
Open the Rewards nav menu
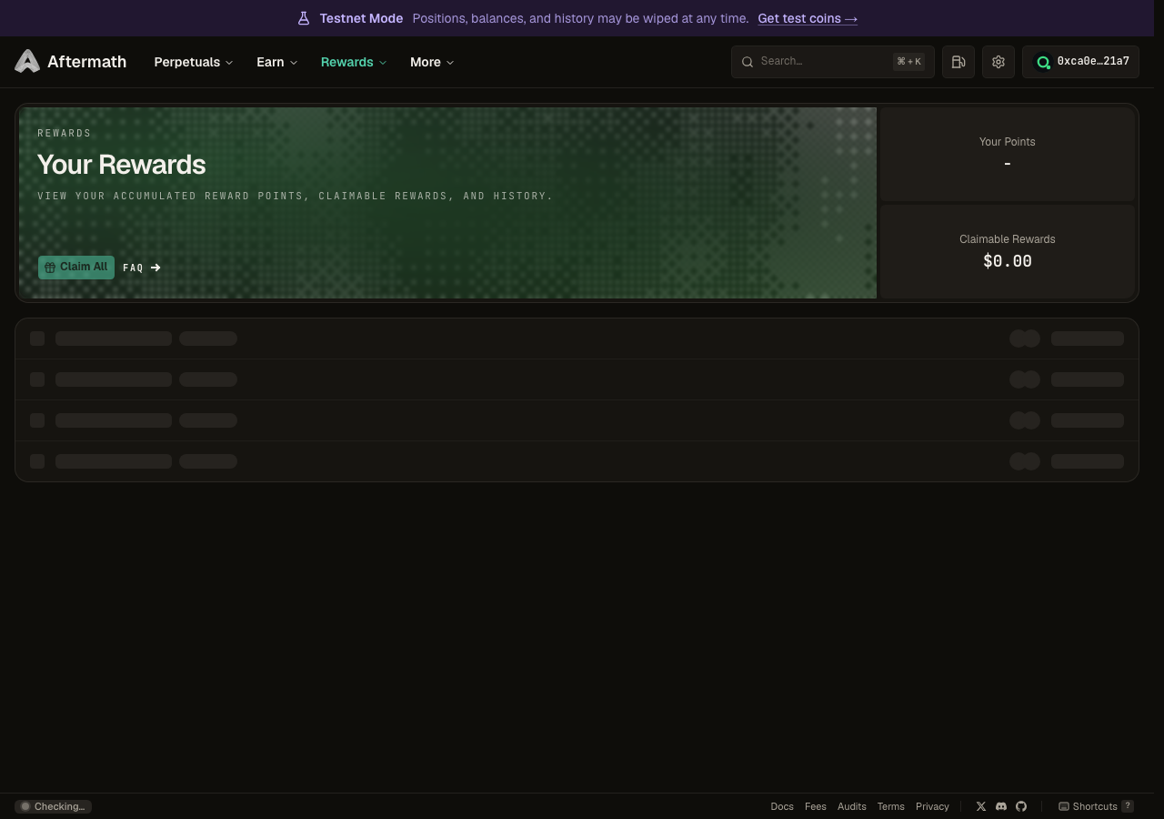click(x=354, y=62)
